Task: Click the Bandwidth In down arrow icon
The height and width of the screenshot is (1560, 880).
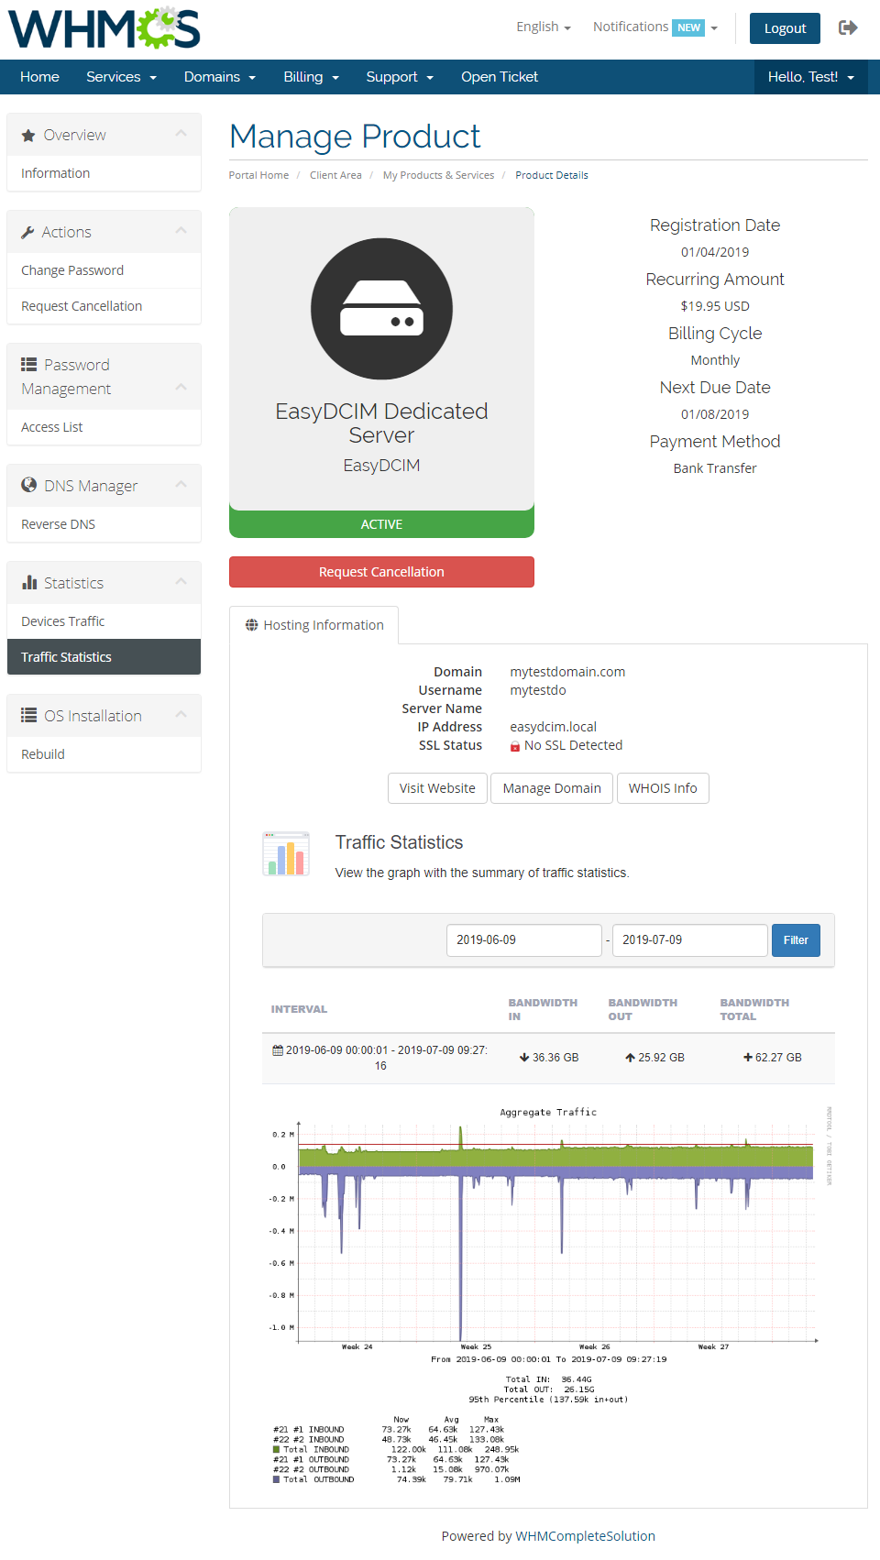Action: click(x=524, y=1058)
